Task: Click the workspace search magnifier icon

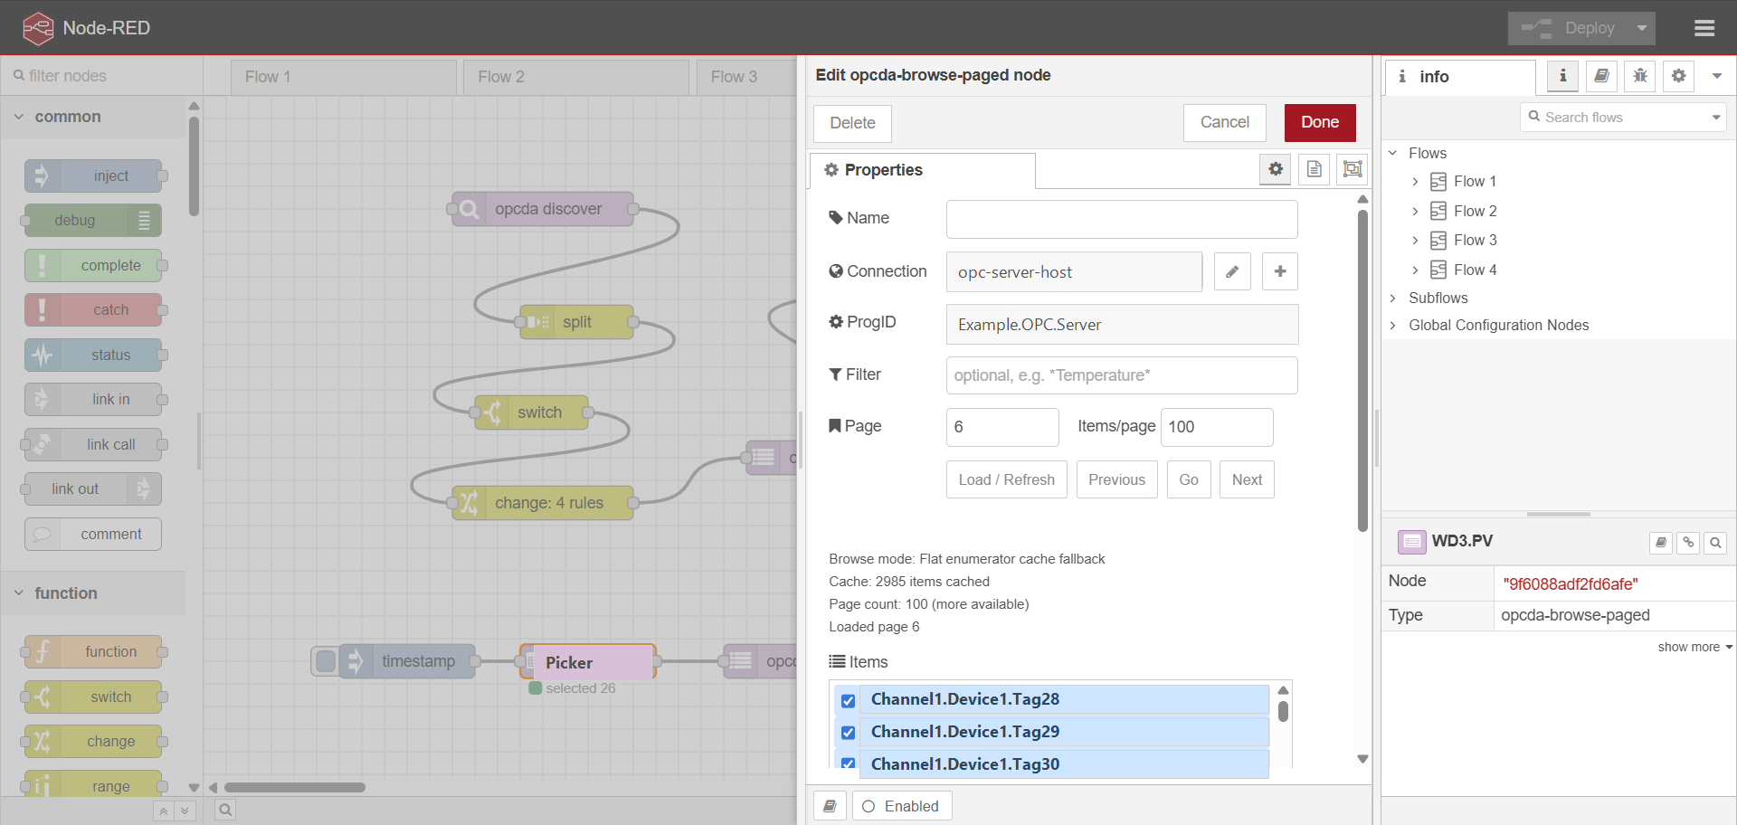Action: [225, 811]
